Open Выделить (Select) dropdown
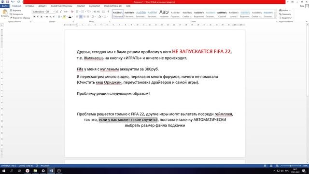Screen dimensions: 309x174 [x=286, y=18]
